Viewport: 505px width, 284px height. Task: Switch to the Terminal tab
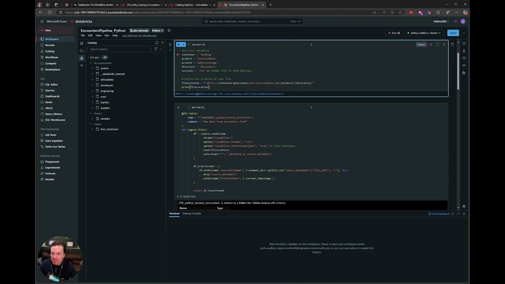coord(174,213)
